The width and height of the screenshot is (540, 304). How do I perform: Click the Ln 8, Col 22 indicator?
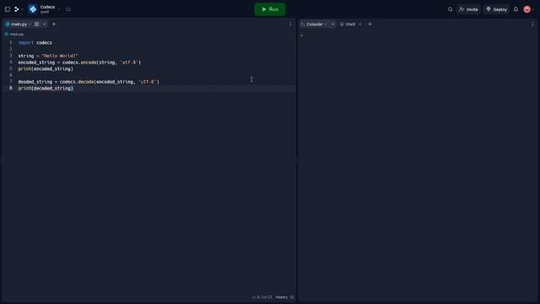262,297
